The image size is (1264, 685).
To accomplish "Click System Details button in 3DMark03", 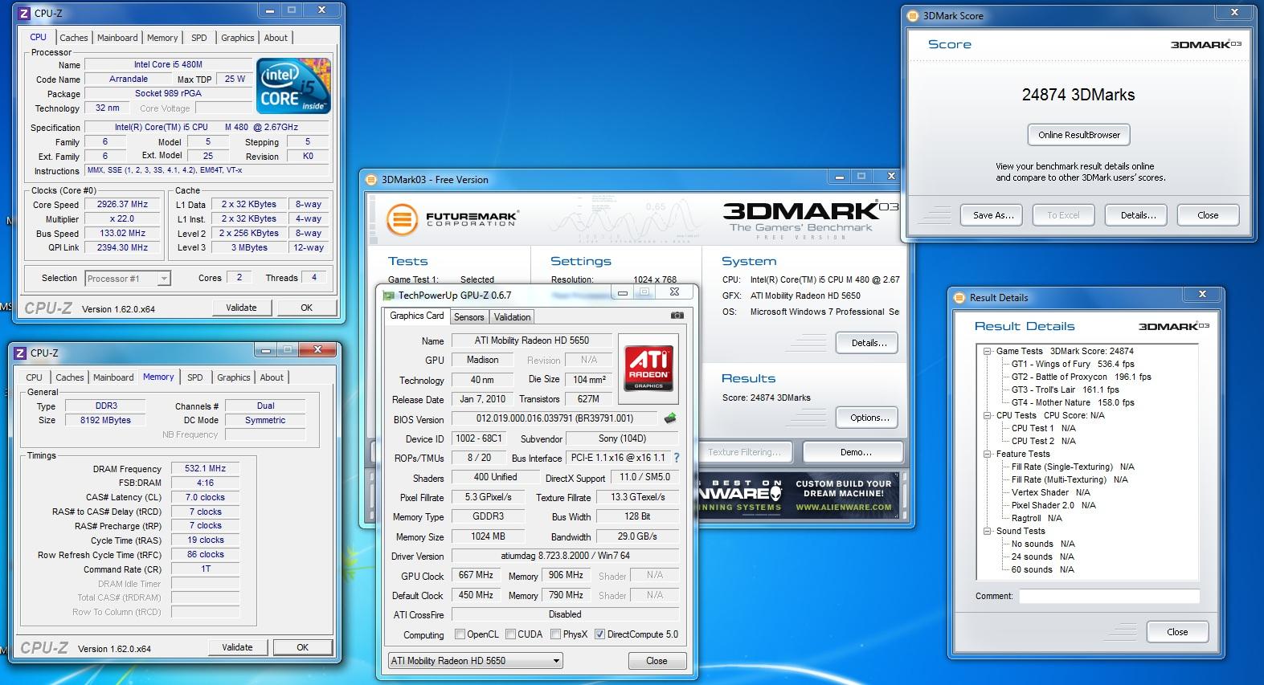I will 869,343.
